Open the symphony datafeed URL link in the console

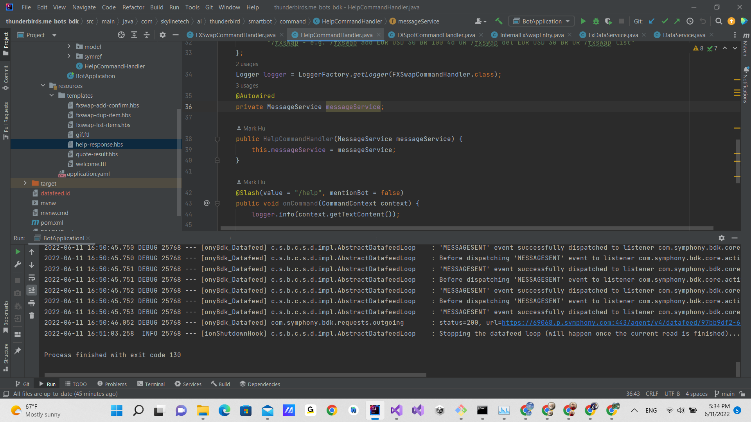[x=620, y=323]
